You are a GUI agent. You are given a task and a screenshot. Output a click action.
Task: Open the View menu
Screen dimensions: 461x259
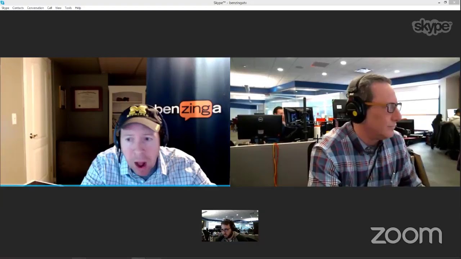(58, 8)
